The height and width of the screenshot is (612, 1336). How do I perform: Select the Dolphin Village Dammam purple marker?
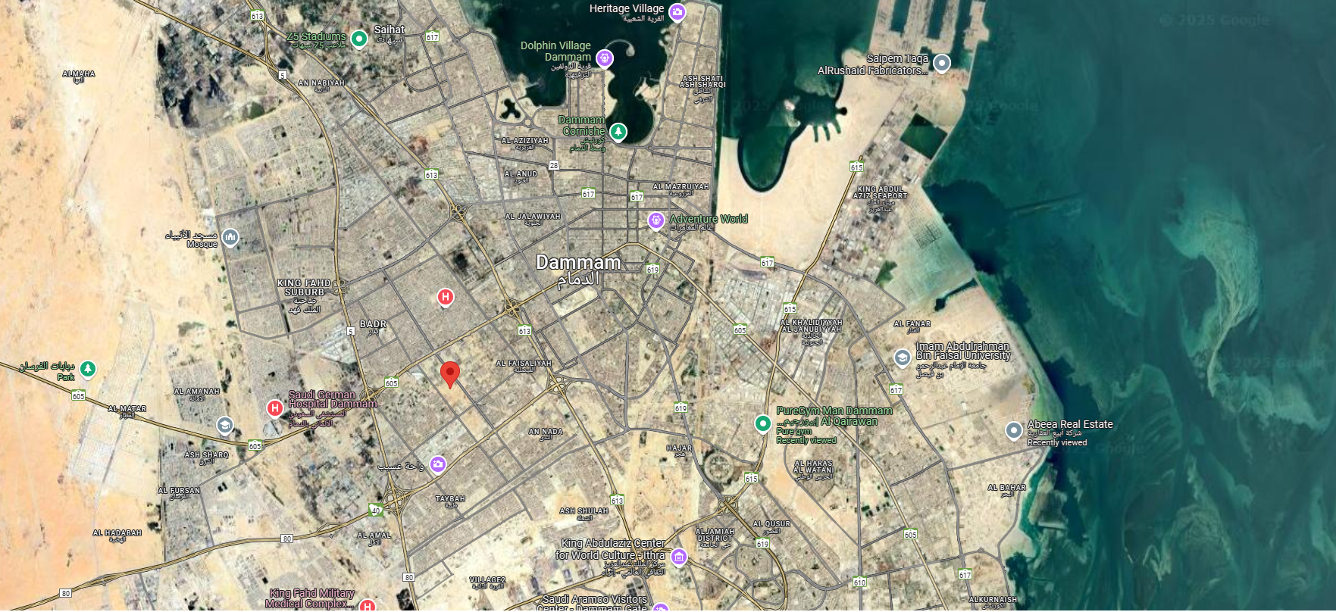(x=604, y=58)
